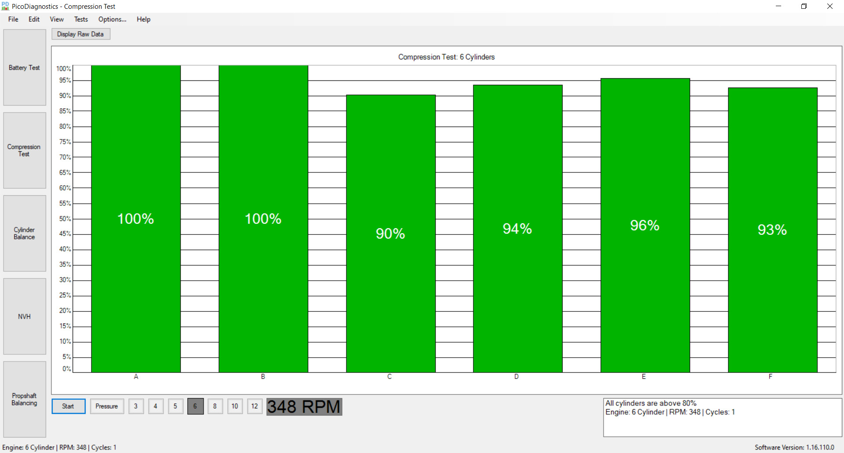Image resolution: width=844 pixels, height=453 pixels.
Task: Click the 348 RPM readout
Action: tap(304, 407)
